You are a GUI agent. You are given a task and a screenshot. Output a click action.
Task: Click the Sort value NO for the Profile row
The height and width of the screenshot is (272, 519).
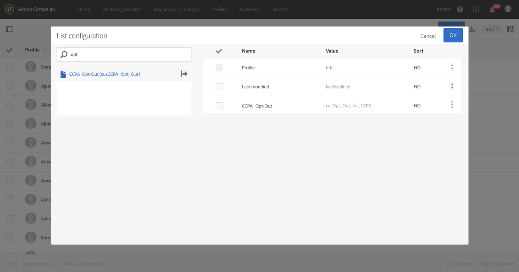pyautogui.click(x=417, y=68)
